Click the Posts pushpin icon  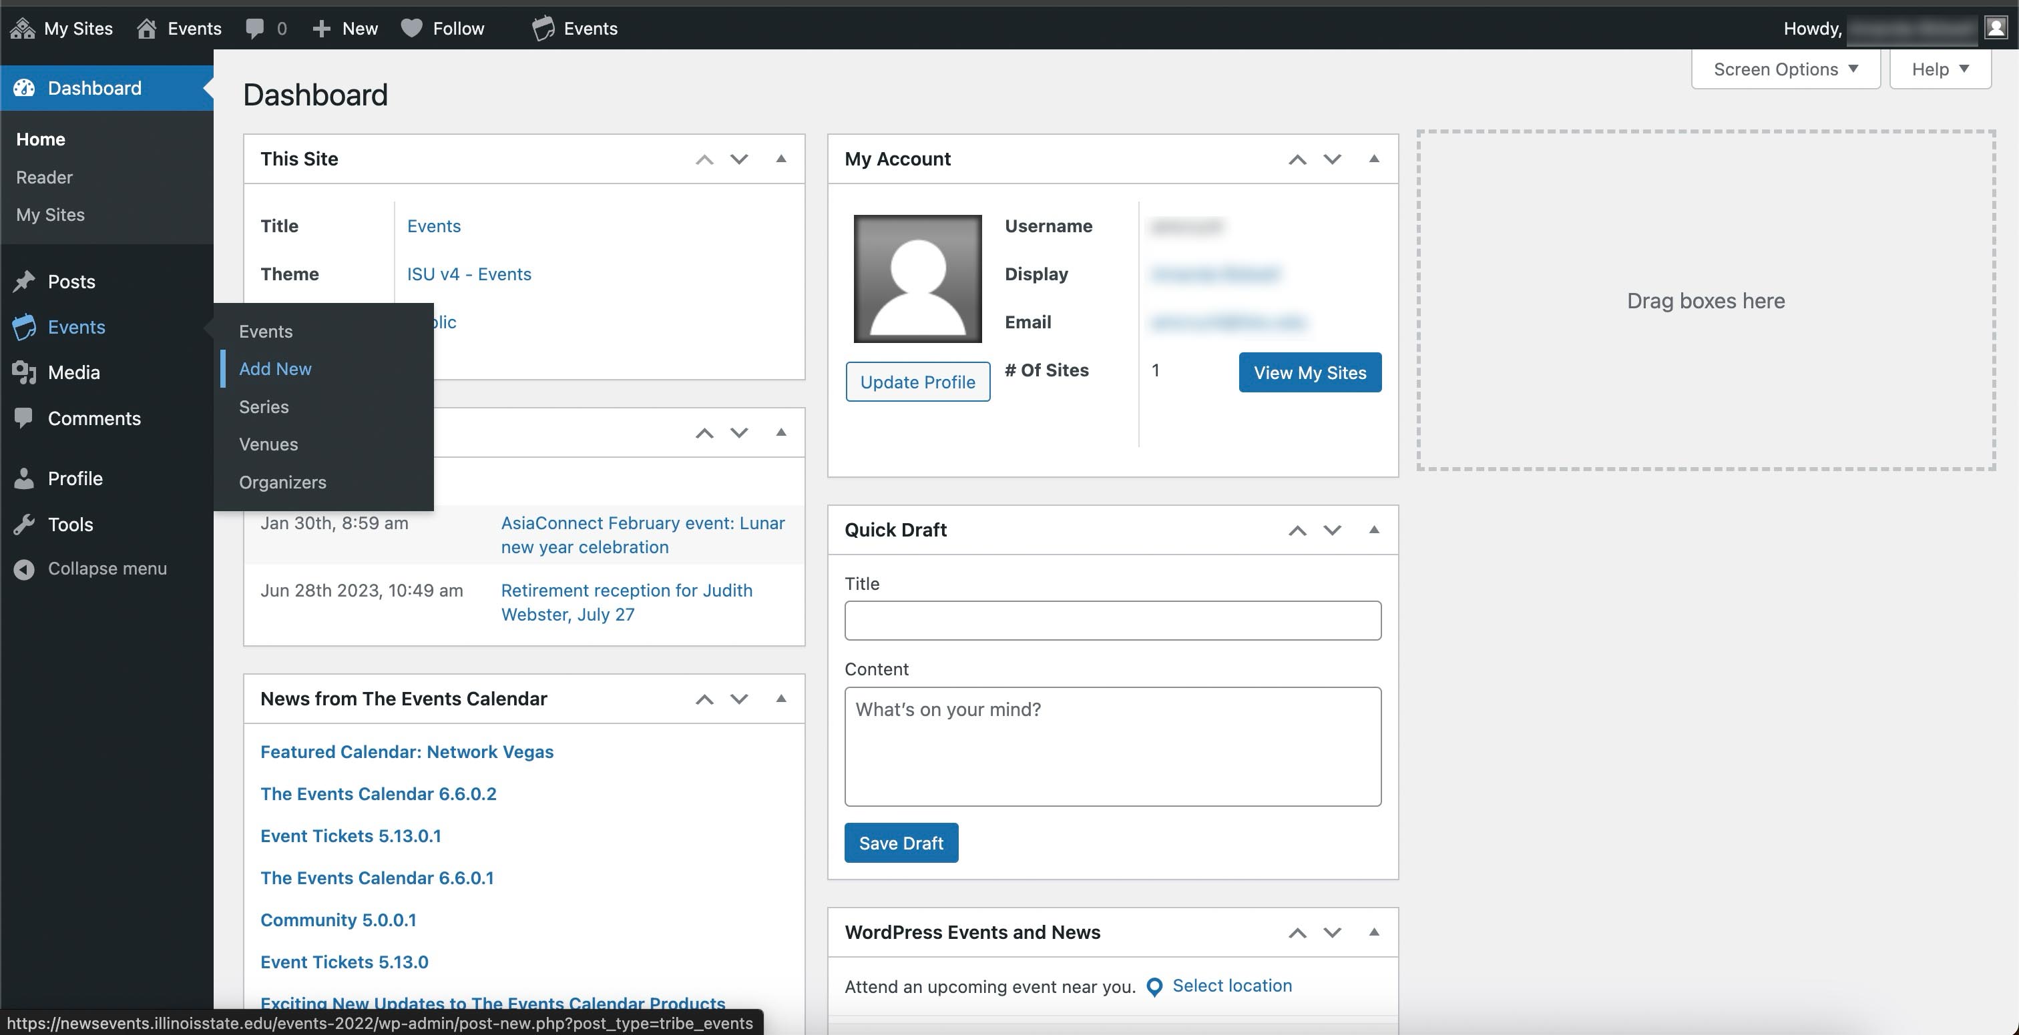(x=24, y=282)
